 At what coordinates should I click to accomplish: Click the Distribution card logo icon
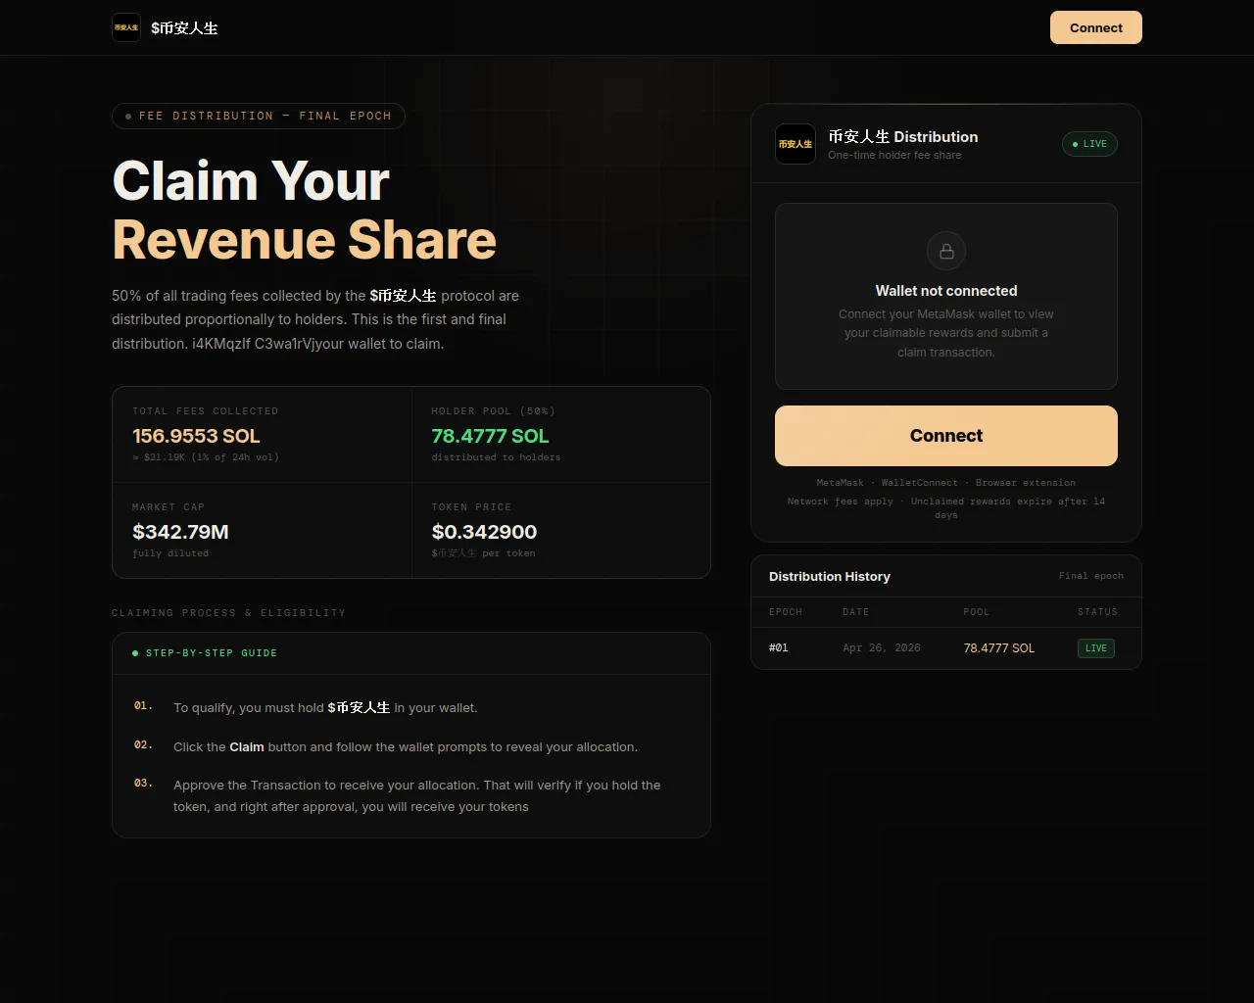click(796, 144)
